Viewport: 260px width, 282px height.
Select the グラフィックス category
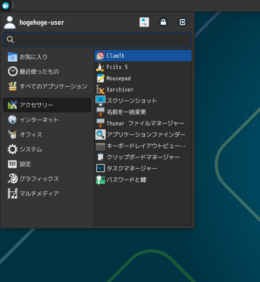click(39, 179)
